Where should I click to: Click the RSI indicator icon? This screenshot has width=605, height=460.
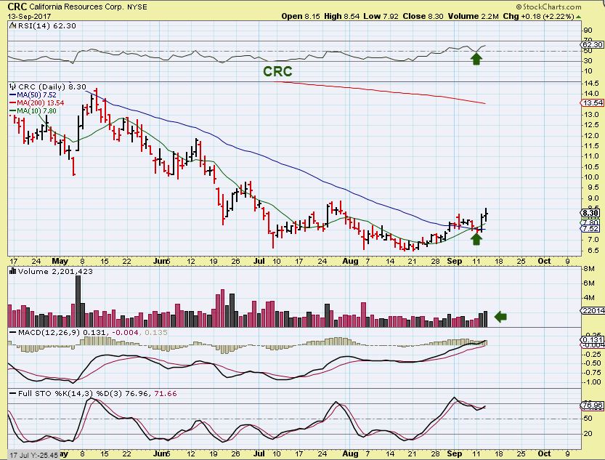coord(13,26)
